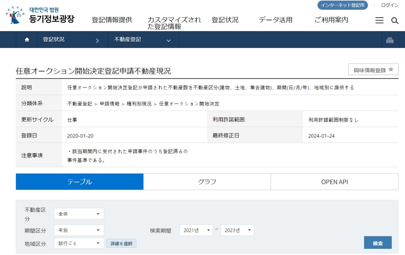Open the 期間区分 dropdown showing 年別
Viewport: 405px width, 255px height.
click(79, 230)
